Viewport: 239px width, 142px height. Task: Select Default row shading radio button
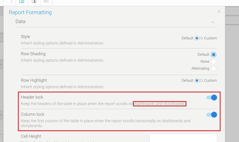tap(213, 55)
